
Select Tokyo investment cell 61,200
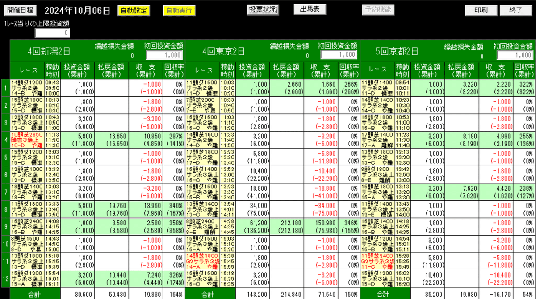coord(252,227)
